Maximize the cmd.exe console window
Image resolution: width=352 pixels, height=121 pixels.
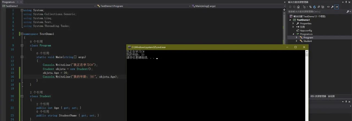tap(296, 47)
